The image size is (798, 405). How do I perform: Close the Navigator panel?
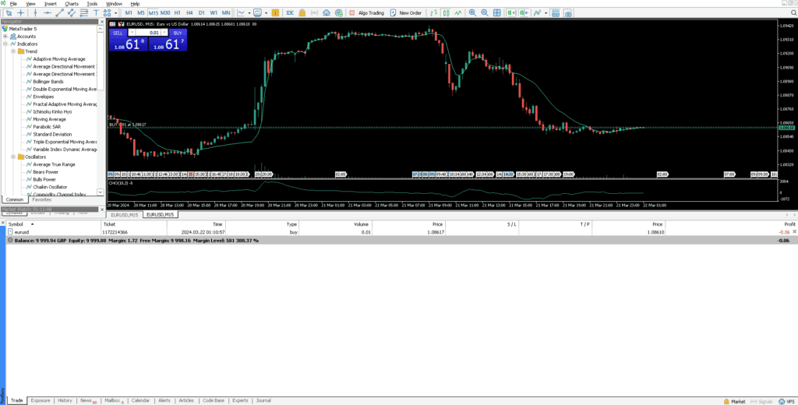point(102,22)
